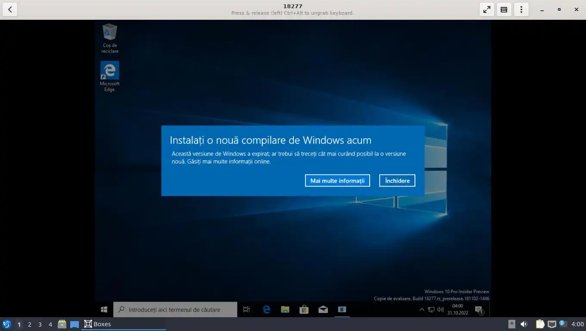This screenshot has width=586, height=331.
Task: Show Windows desktop via taskbar corner strip
Action: pyautogui.click(x=490, y=309)
